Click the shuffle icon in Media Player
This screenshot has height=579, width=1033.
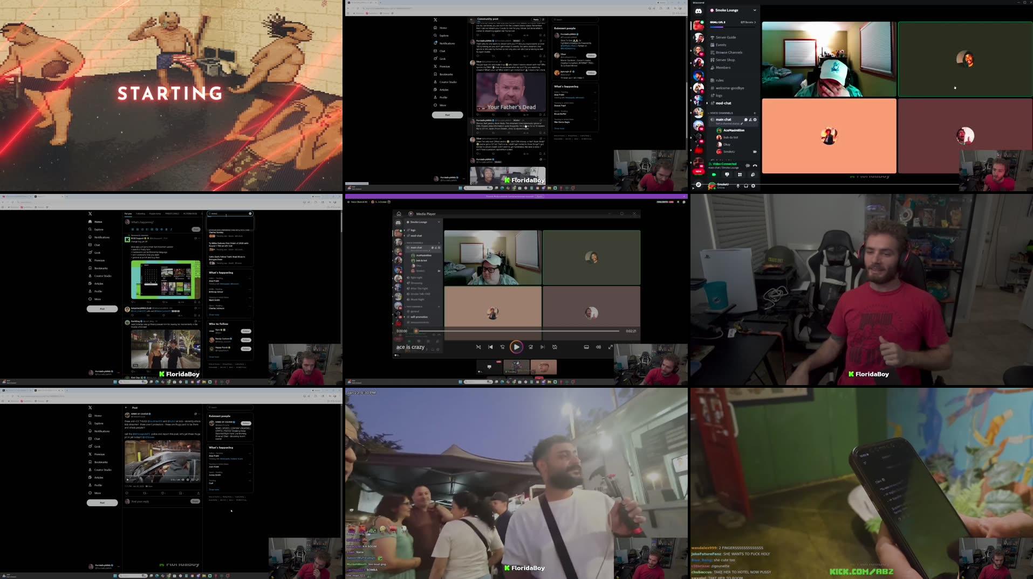click(x=478, y=347)
